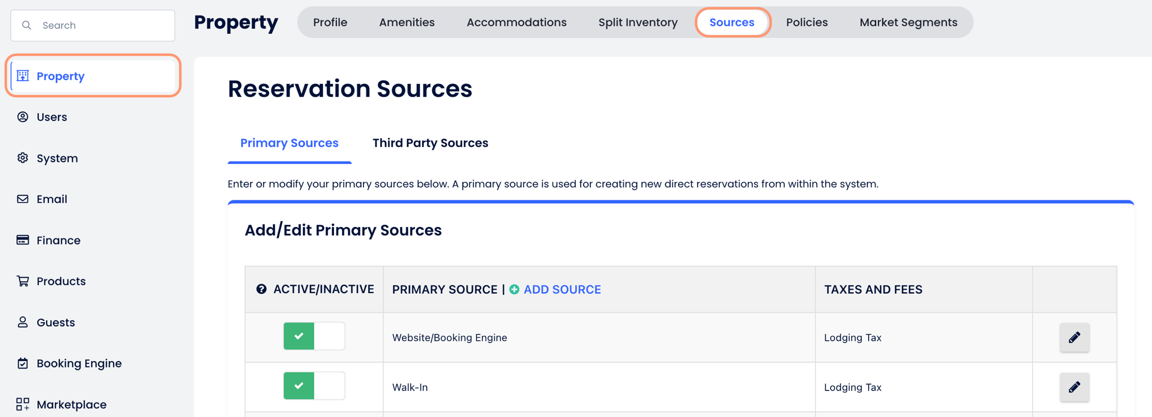Viewport: 1152px width, 417px height.
Task: Open the Accommodations tab
Action: [x=516, y=22]
